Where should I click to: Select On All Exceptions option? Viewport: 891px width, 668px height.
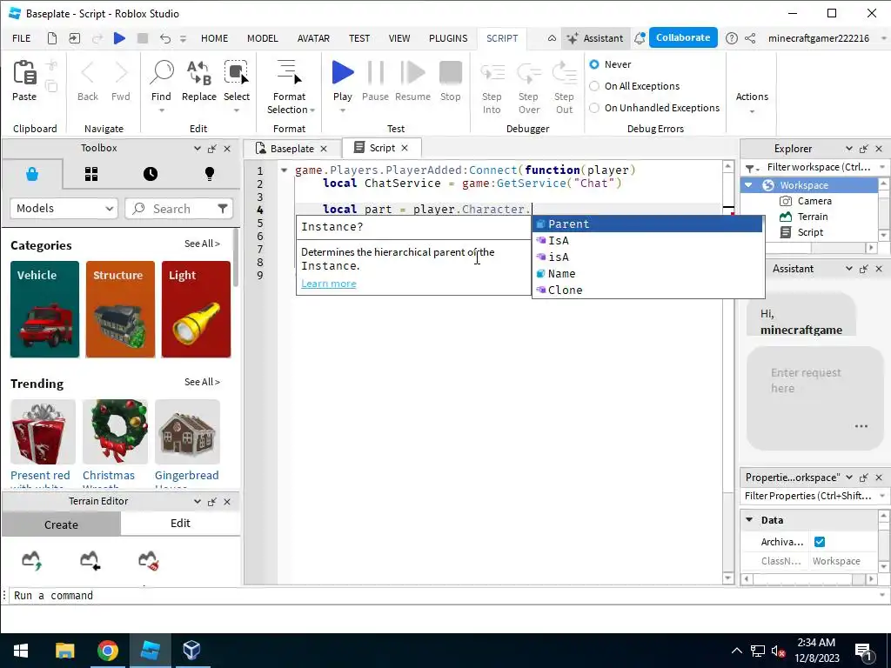click(594, 86)
